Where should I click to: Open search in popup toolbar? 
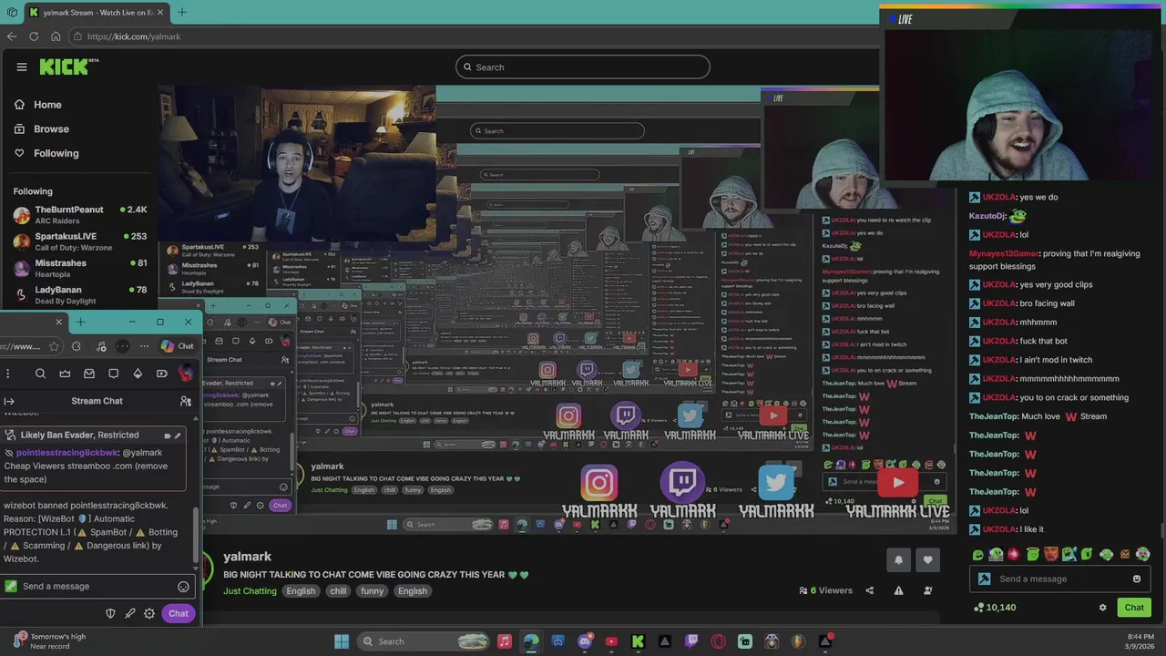pos(40,374)
